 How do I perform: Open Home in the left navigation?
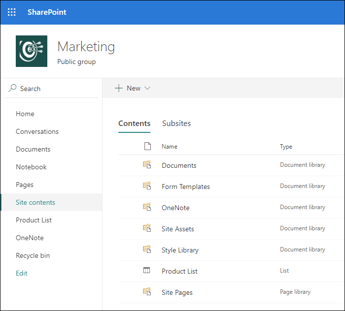click(25, 114)
